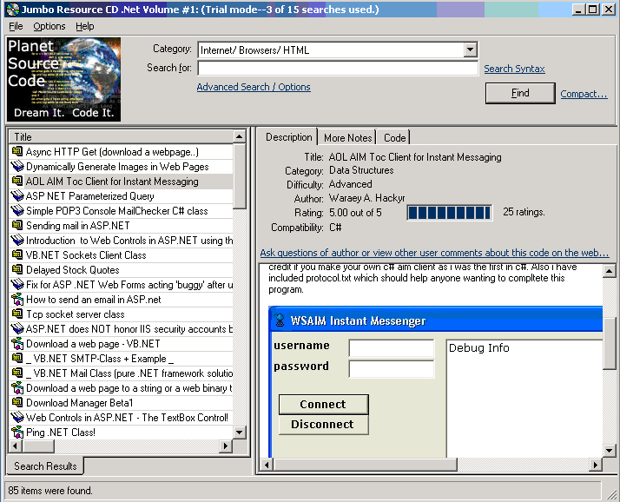Click the Title column header
The image size is (620, 502).
[x=121, y=137]
